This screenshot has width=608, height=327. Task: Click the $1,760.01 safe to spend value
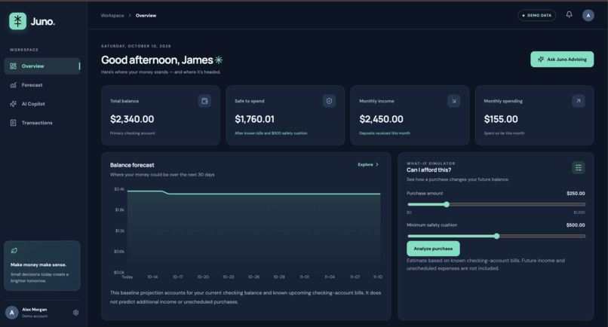pos(254,119)
